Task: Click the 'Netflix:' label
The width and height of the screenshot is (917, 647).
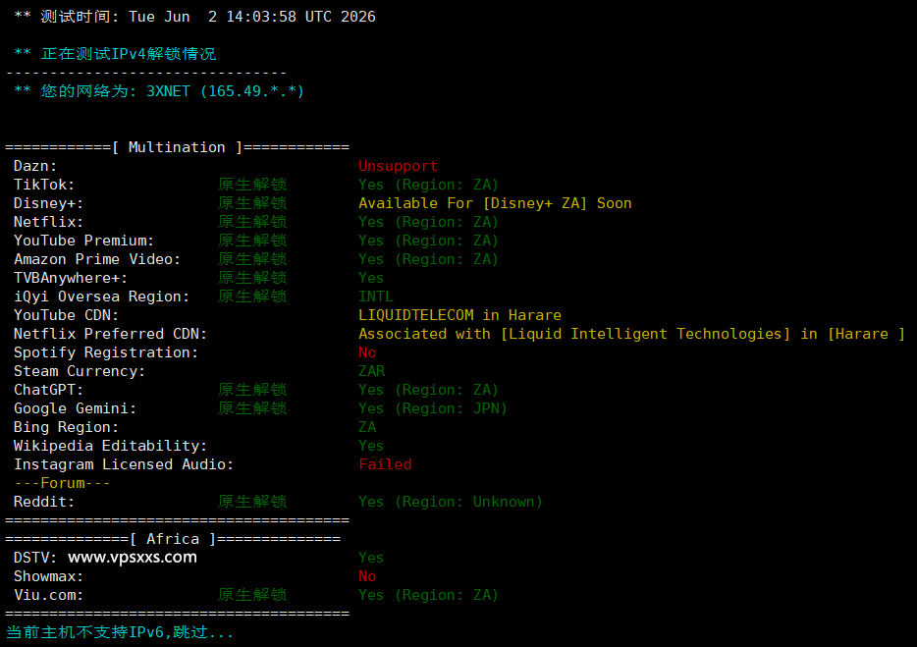Action: click(x=48, y=222)
